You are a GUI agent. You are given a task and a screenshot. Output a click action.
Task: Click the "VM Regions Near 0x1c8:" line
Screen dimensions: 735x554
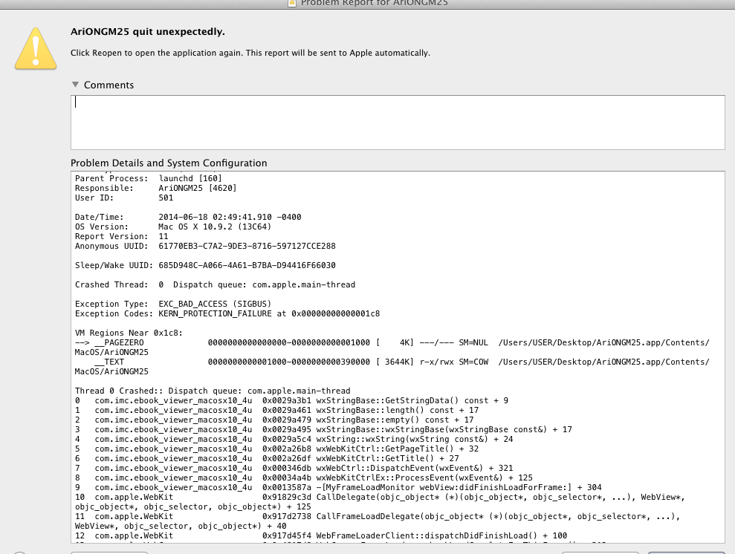(x=129, y=333)
